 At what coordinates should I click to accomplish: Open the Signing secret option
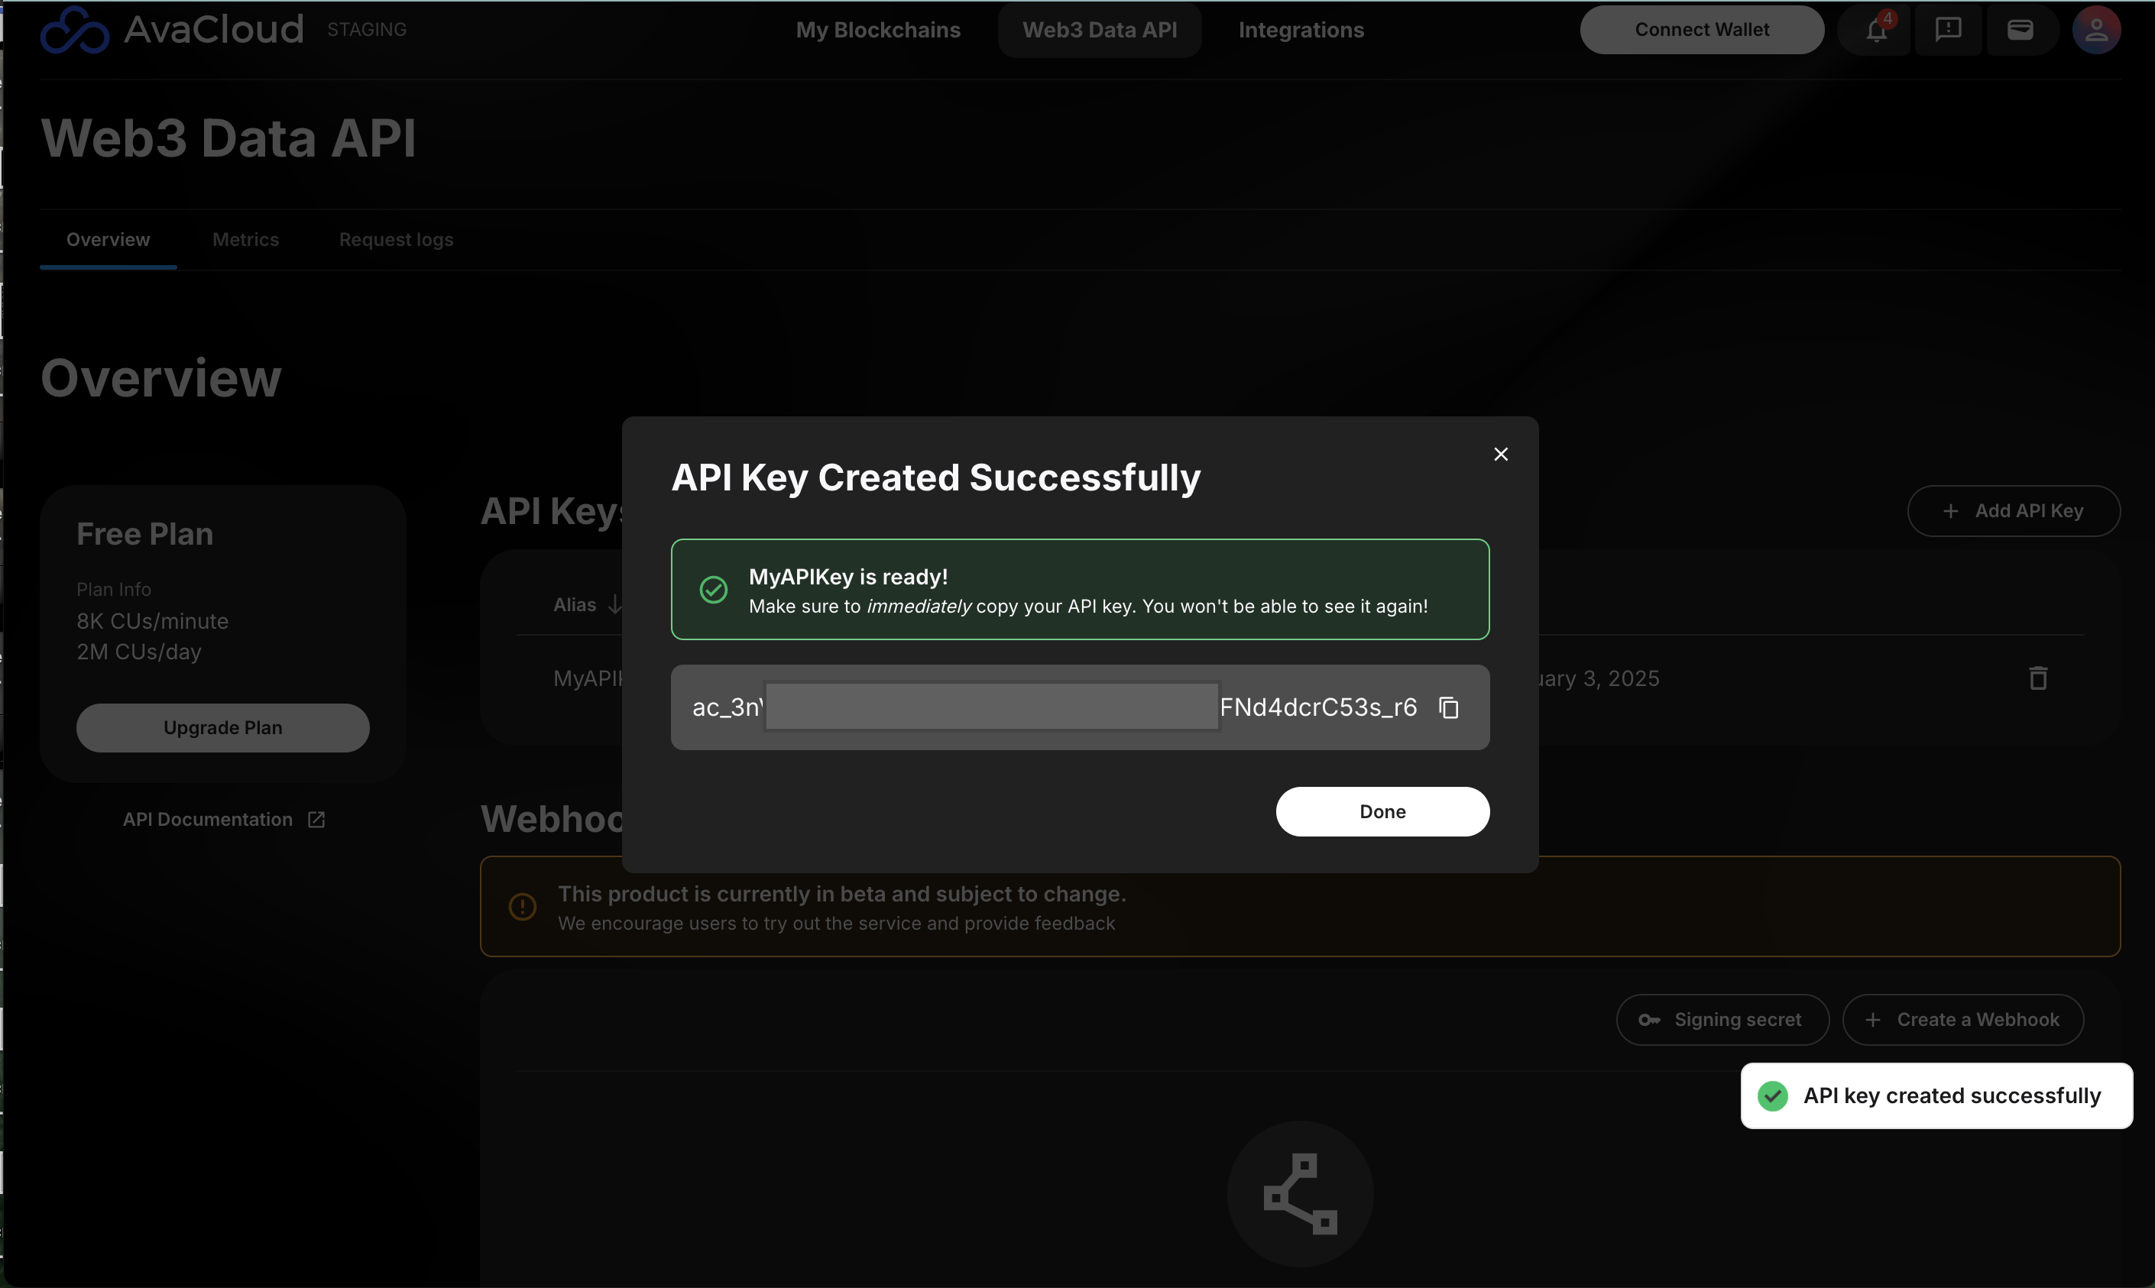(x=1722, y=1019)
